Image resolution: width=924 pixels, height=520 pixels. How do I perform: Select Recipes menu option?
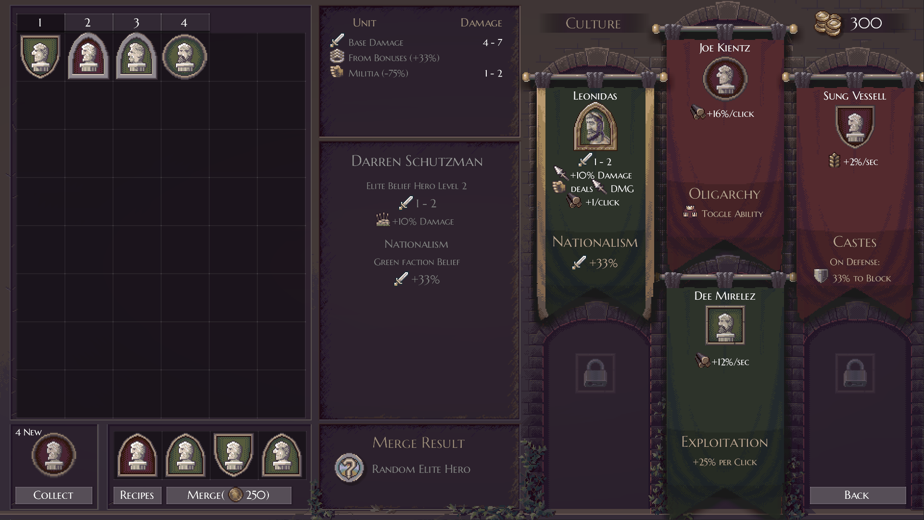pyautogui.click(x=136, y=495)
